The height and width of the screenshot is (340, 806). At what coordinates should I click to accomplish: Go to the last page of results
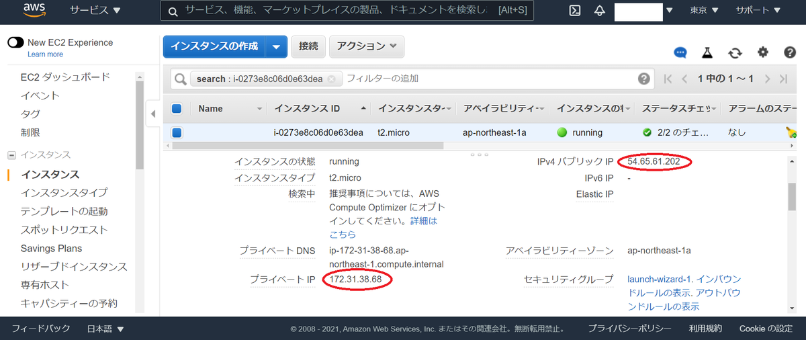coord(783,79)
